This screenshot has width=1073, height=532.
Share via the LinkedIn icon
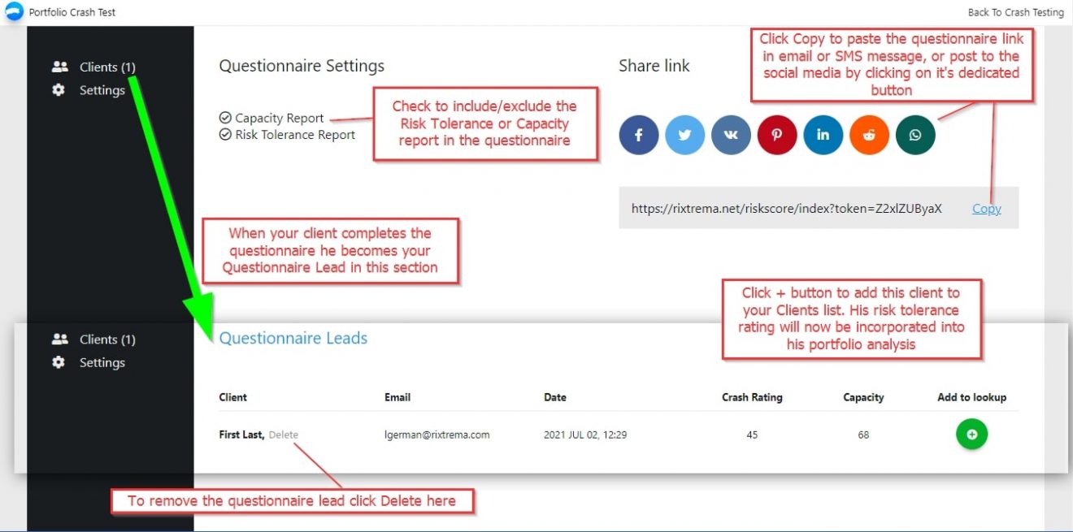823,135
